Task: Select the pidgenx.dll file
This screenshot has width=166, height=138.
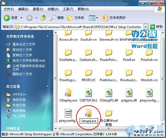Action: (129, 96)
